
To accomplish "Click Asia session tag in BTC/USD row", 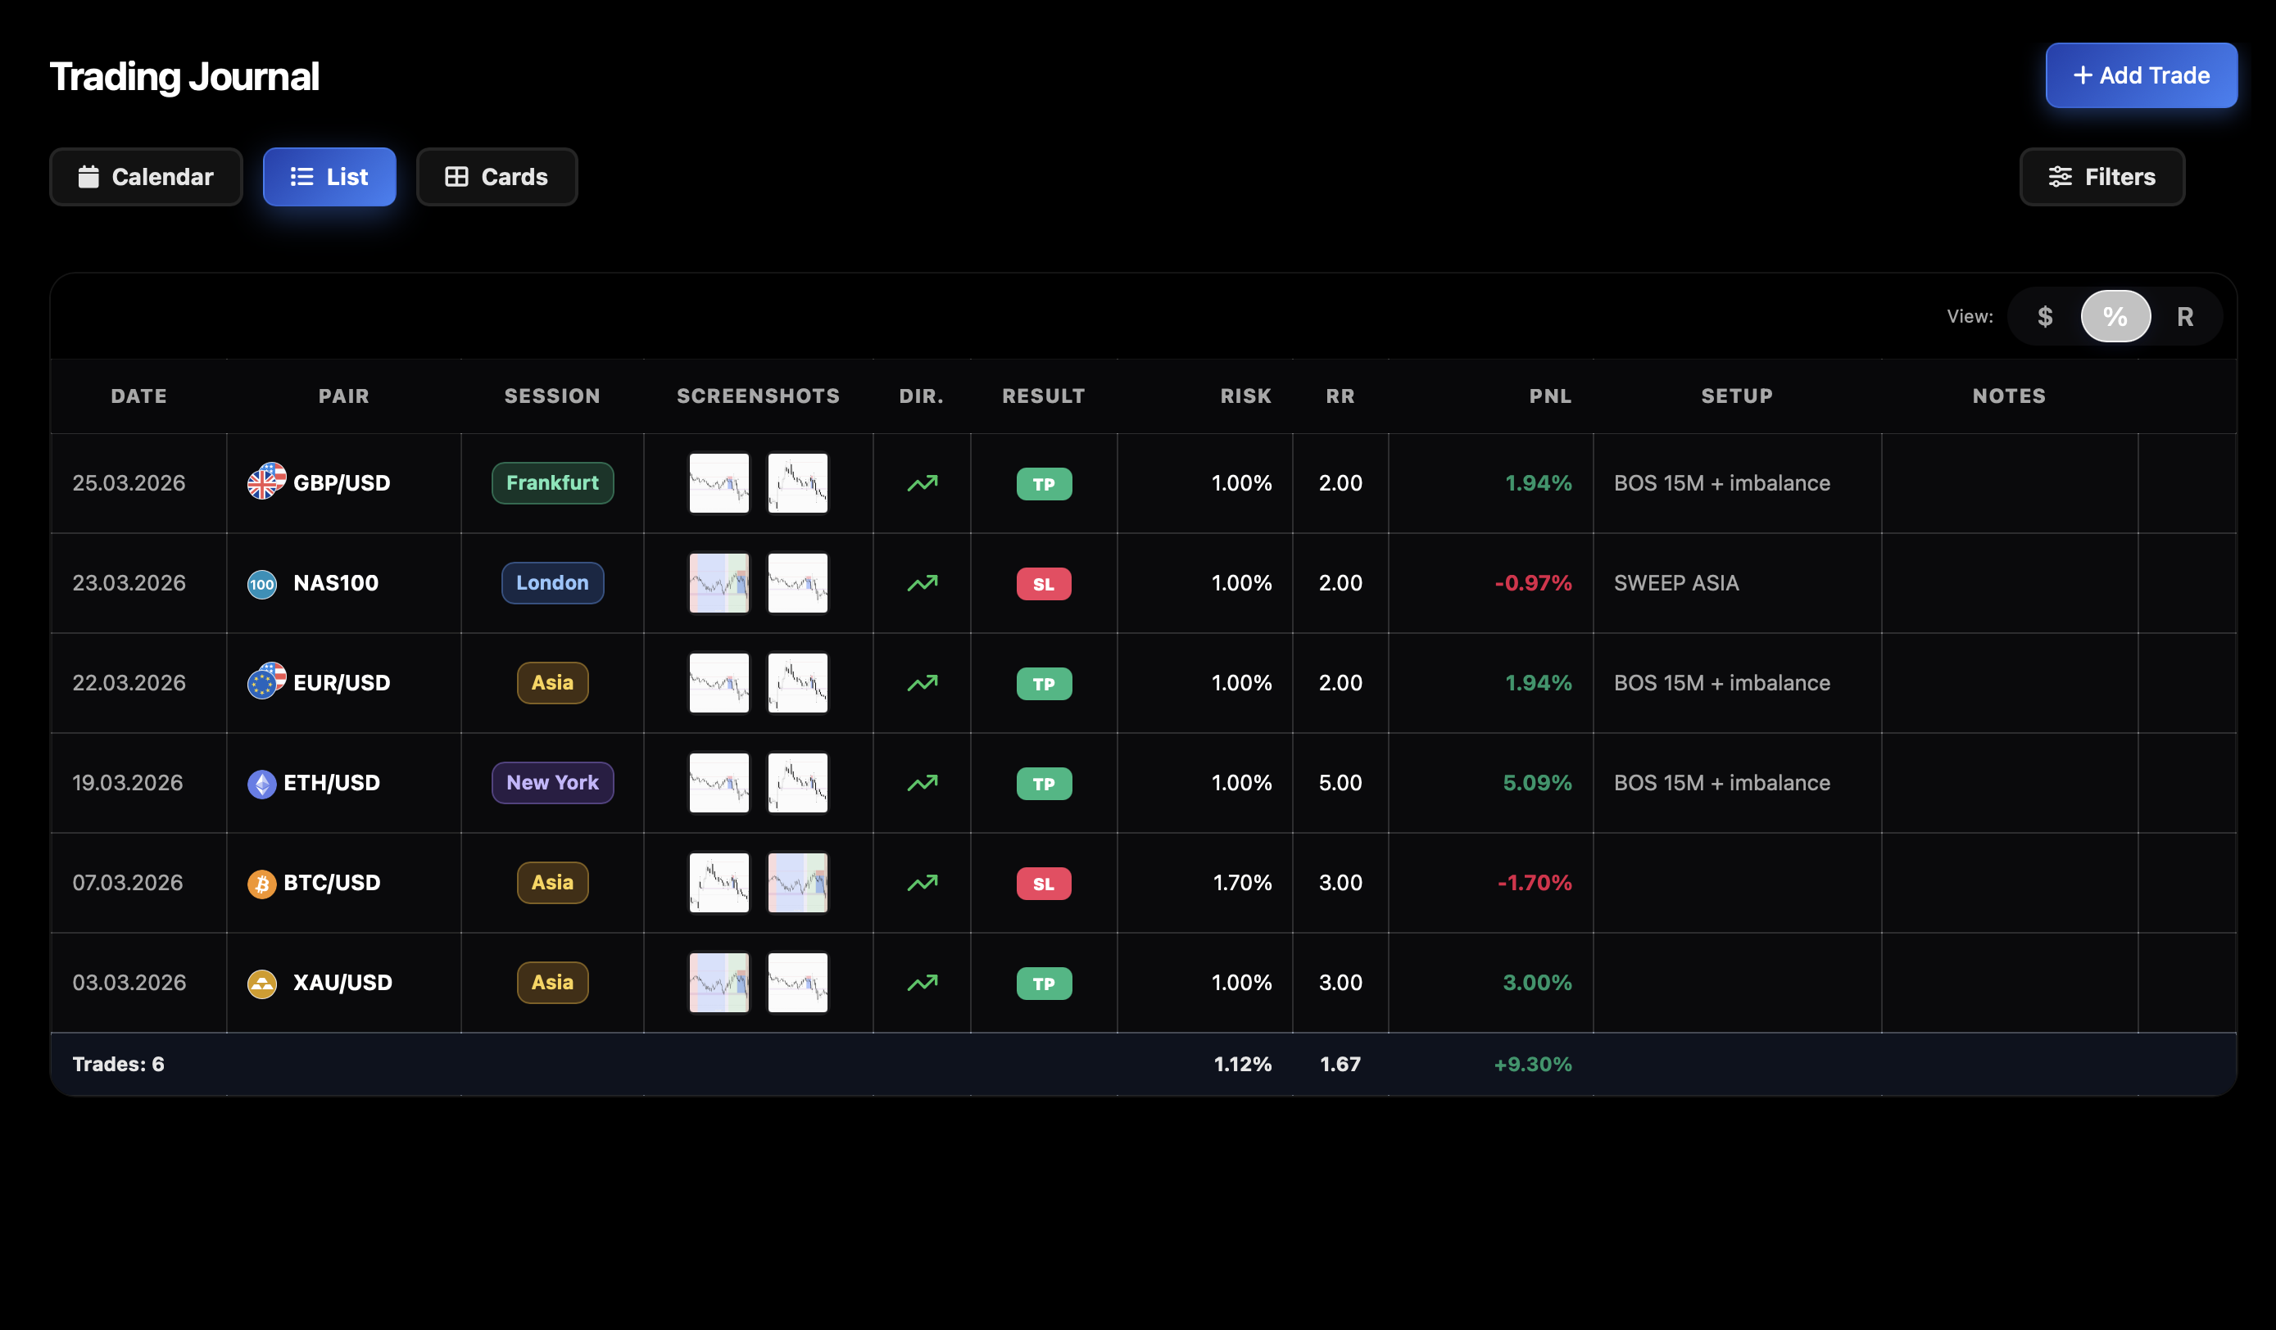I will click(x=553, y=882).
